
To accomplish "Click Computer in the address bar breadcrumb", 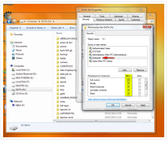I will [32, 21].
